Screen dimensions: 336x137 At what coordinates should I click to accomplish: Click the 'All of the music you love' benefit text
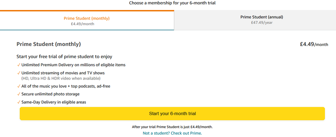(66, 86)
